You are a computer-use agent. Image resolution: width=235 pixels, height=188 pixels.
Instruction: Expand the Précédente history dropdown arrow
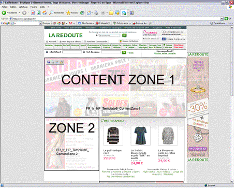[x=19, y=13]
